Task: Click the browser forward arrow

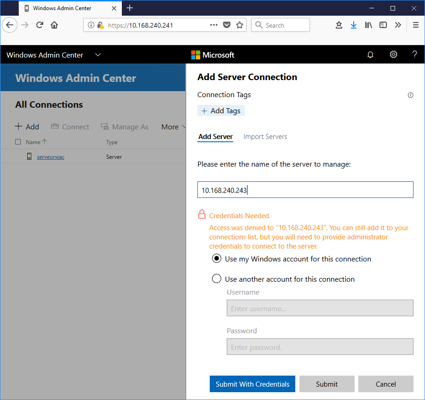Action: (x=25, y=25)
